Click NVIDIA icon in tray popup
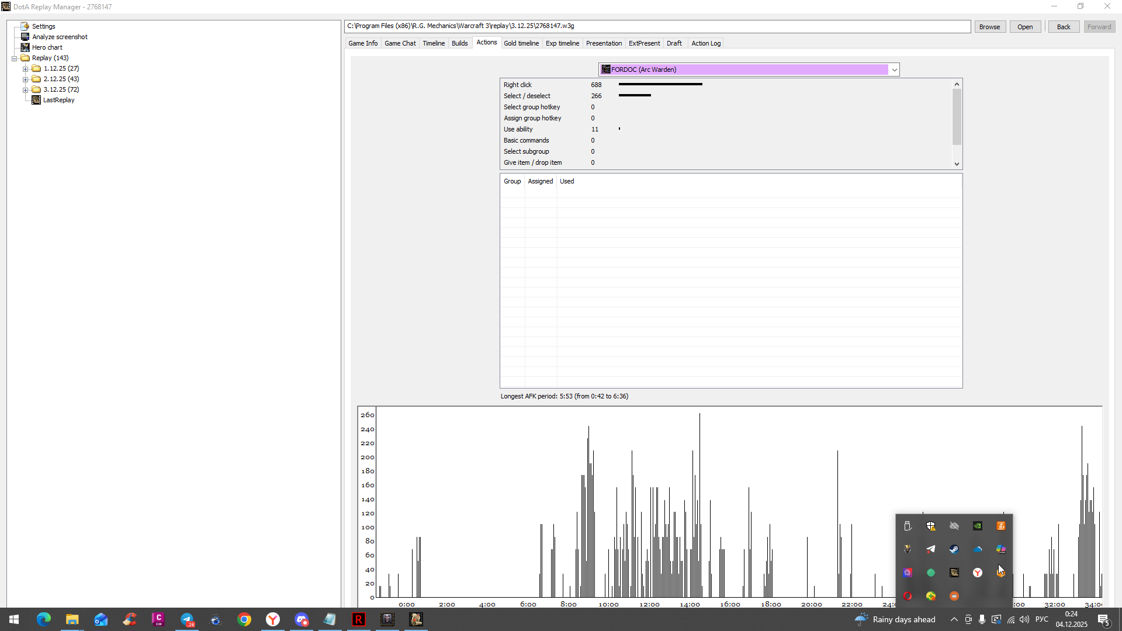Image resolution: width=1122 pixels, height=631 pixels. [977, 526]
